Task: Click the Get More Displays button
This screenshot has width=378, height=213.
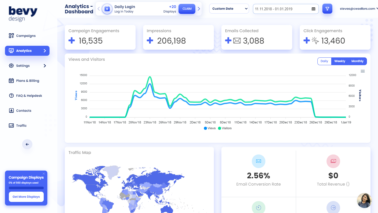Action: [26, 197]
